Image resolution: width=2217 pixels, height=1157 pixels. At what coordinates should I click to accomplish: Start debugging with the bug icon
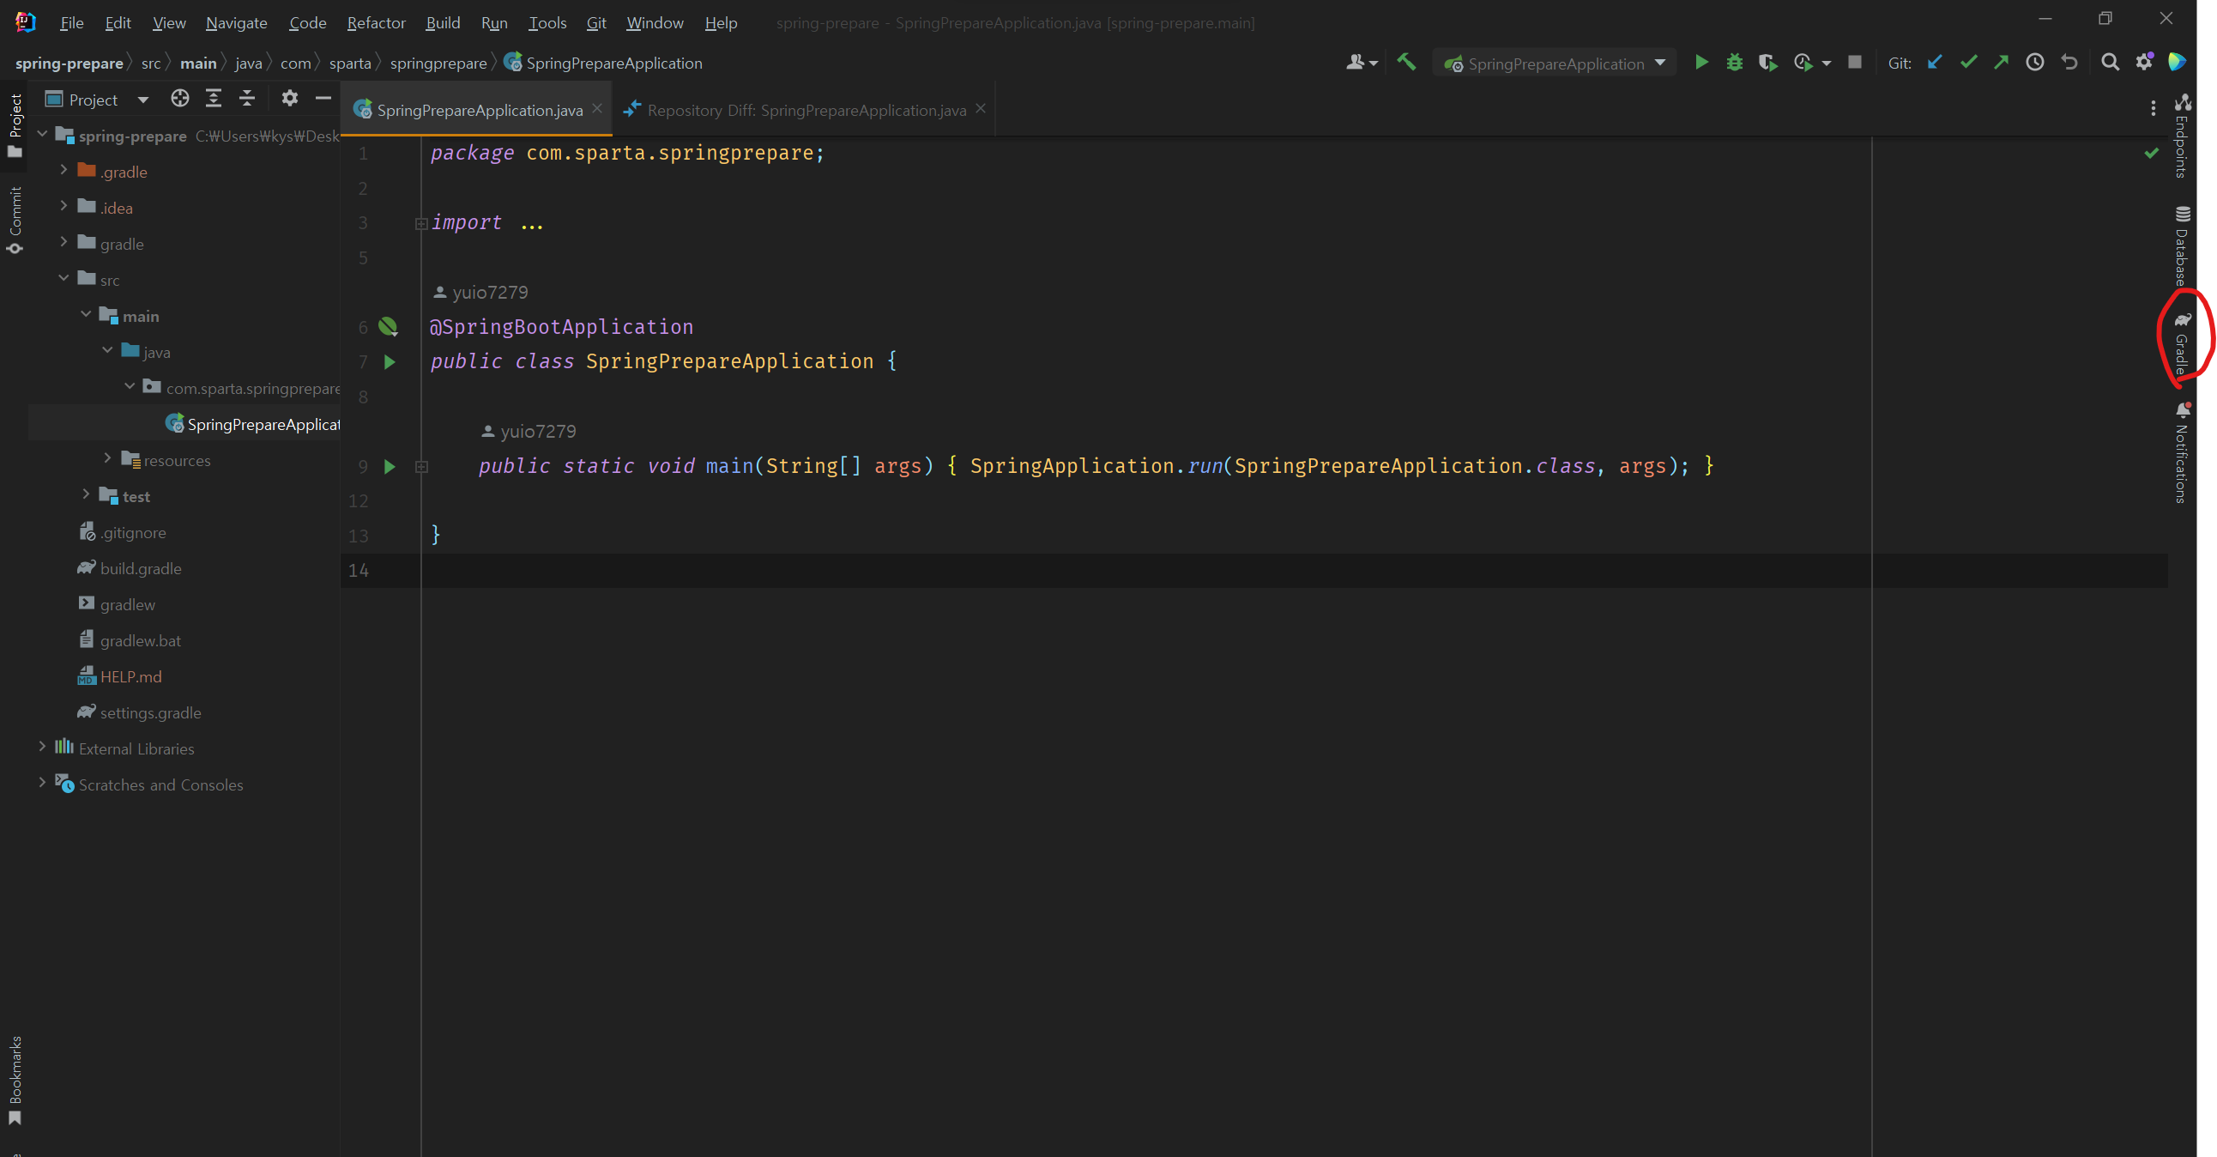tap(1734, 63)
